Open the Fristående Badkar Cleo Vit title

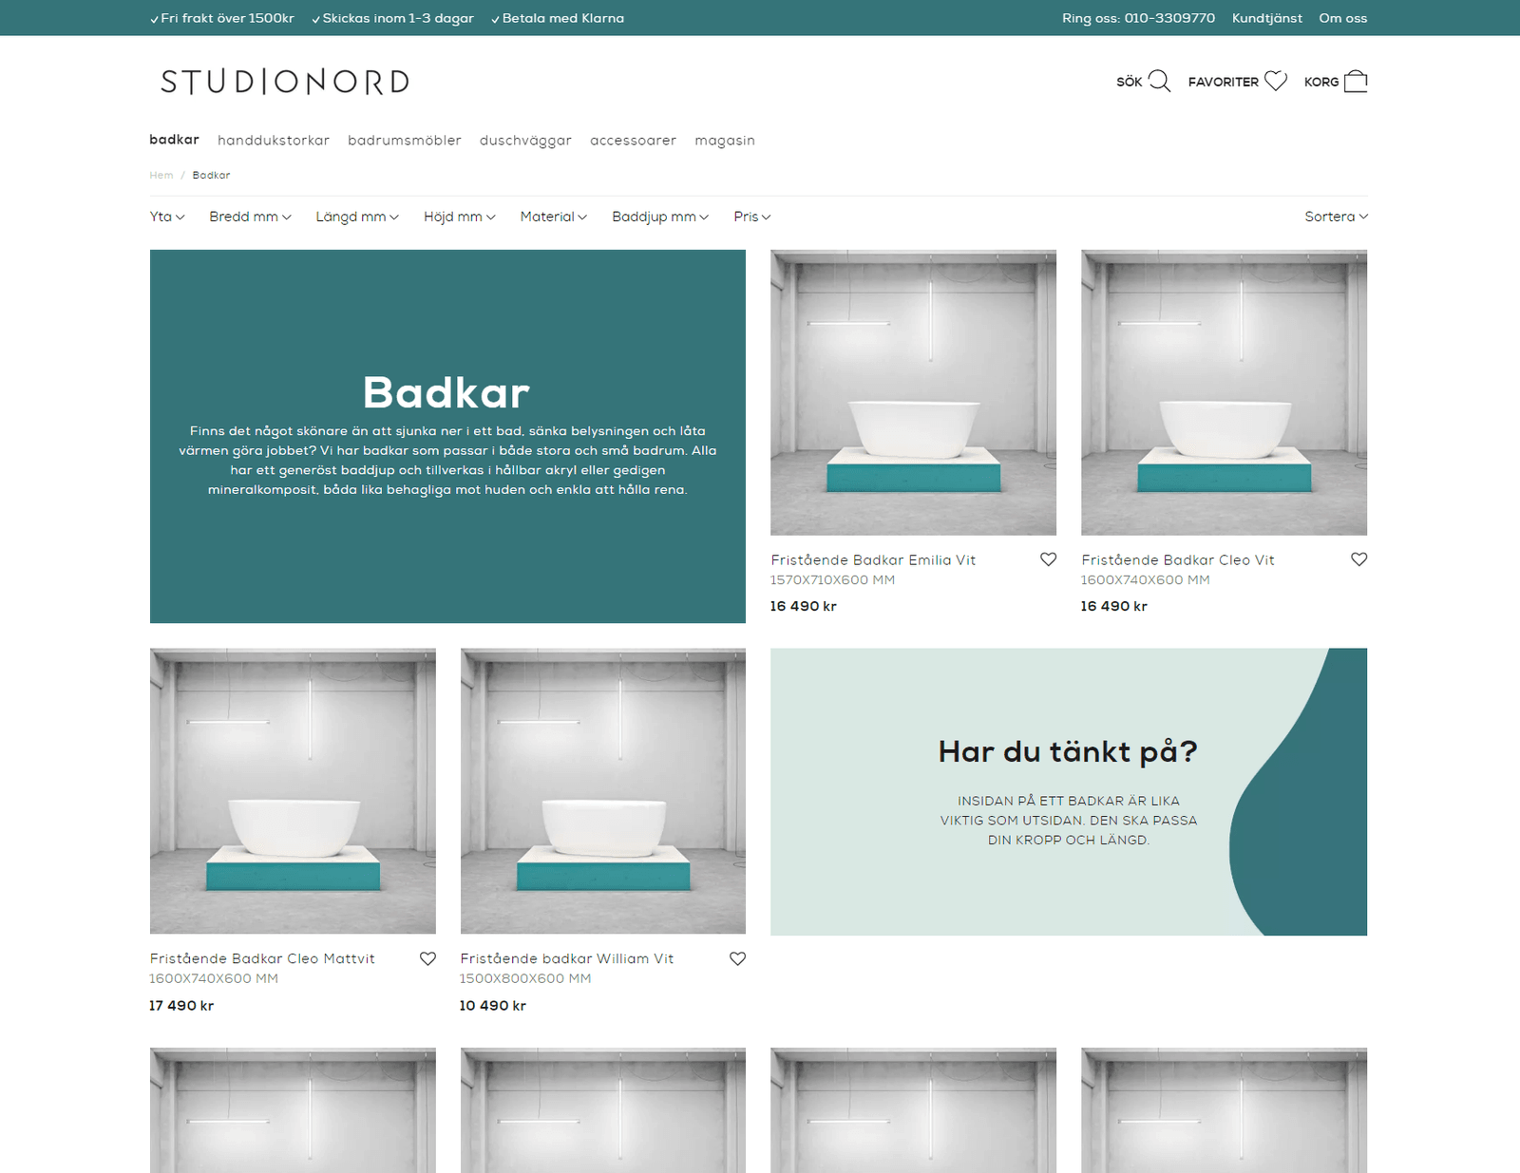click(1178, 560)
